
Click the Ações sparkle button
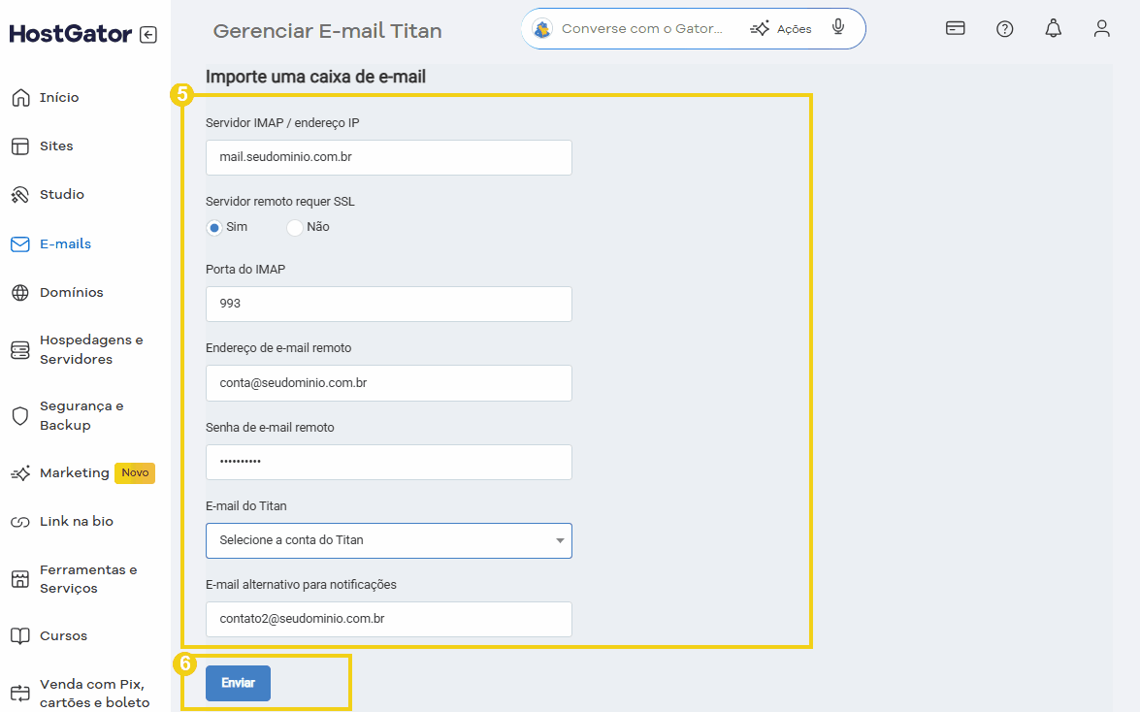pyautogui.click(x=780, y=29)
